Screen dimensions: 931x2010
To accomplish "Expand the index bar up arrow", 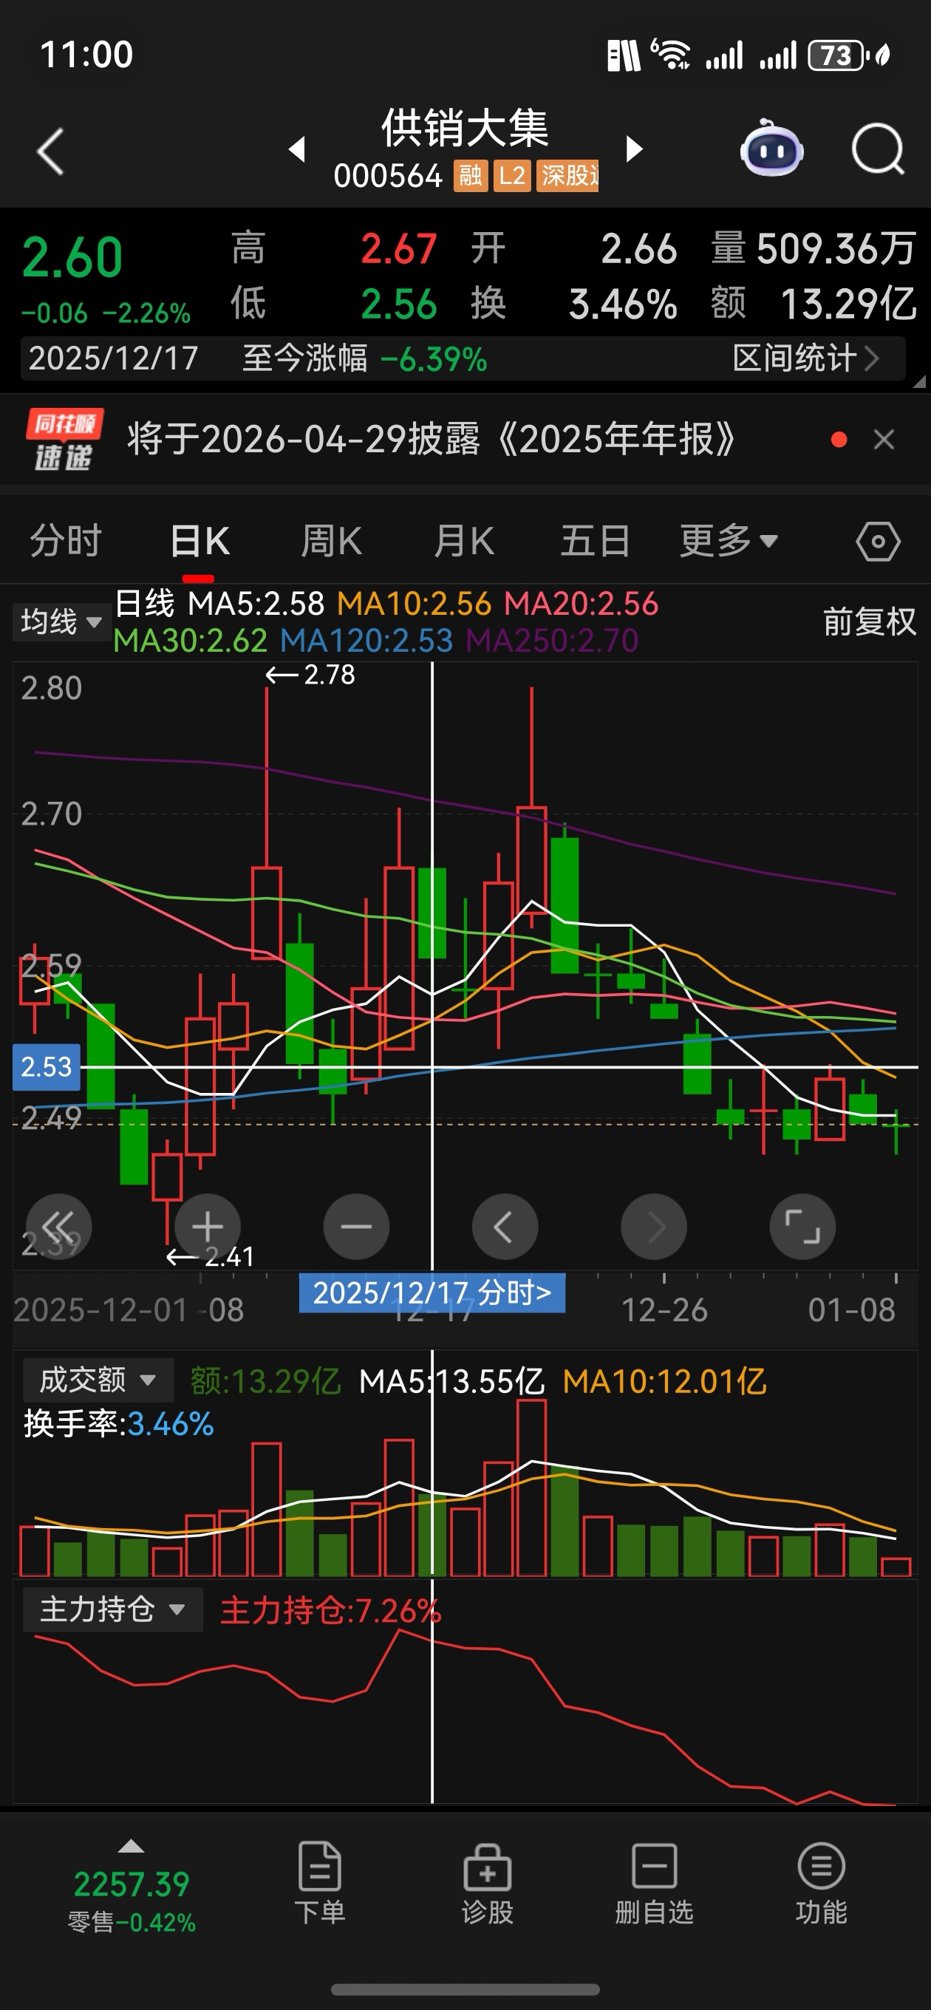I will click(x=130, y=1846).
